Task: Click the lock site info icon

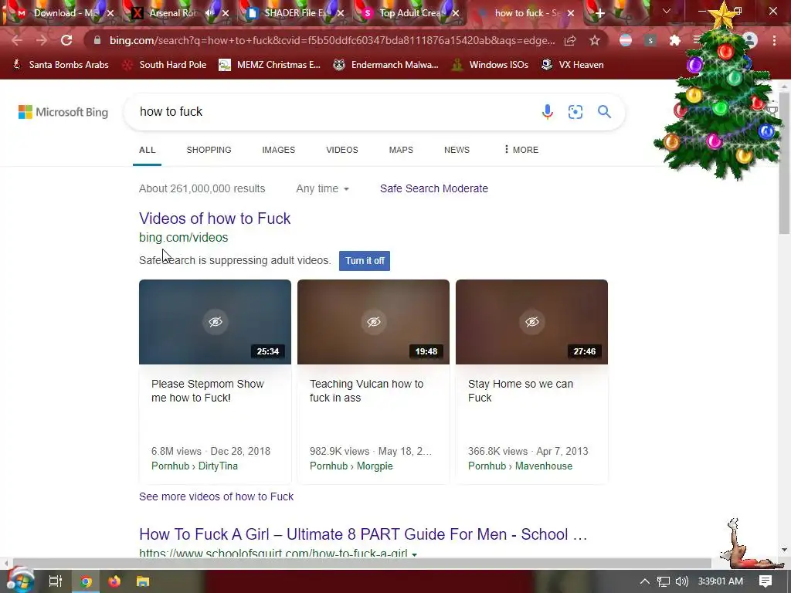Action: coord(97,40)
